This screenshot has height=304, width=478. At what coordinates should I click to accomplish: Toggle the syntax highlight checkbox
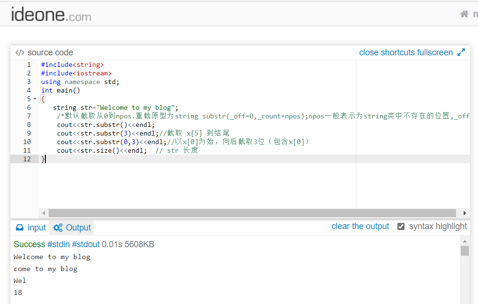(401, 227)
